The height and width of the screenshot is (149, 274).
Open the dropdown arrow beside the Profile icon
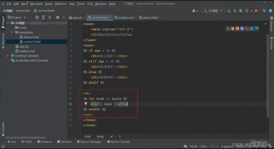click(x=251, y=11)
